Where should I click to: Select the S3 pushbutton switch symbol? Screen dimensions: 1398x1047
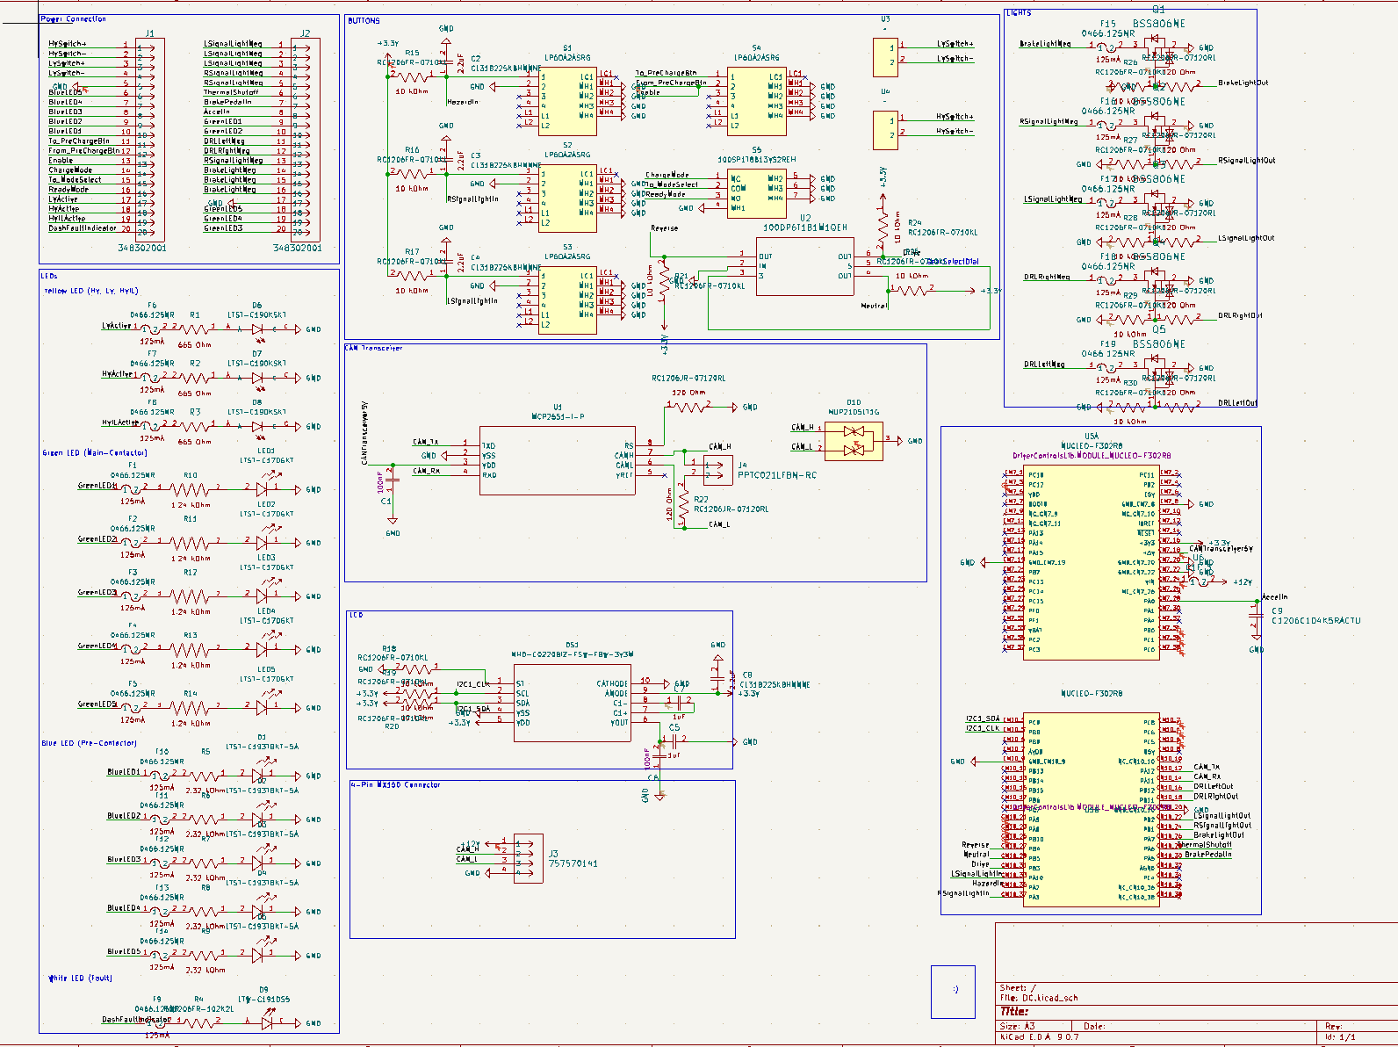[x=567, y=300]
